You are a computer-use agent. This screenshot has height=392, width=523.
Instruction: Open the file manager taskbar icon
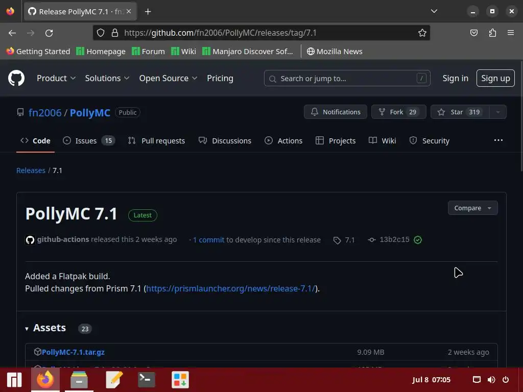coord(79,380)
